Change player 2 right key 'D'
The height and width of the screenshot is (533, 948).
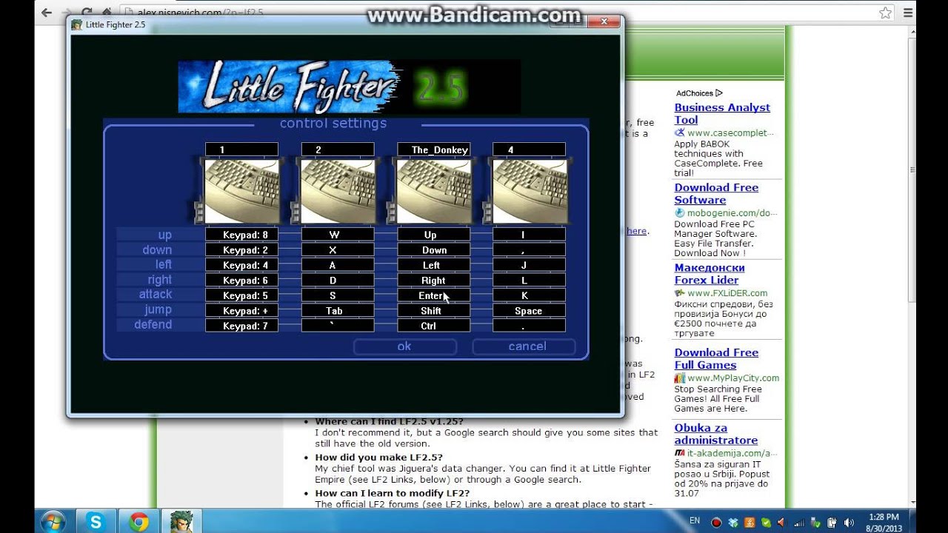338,281
